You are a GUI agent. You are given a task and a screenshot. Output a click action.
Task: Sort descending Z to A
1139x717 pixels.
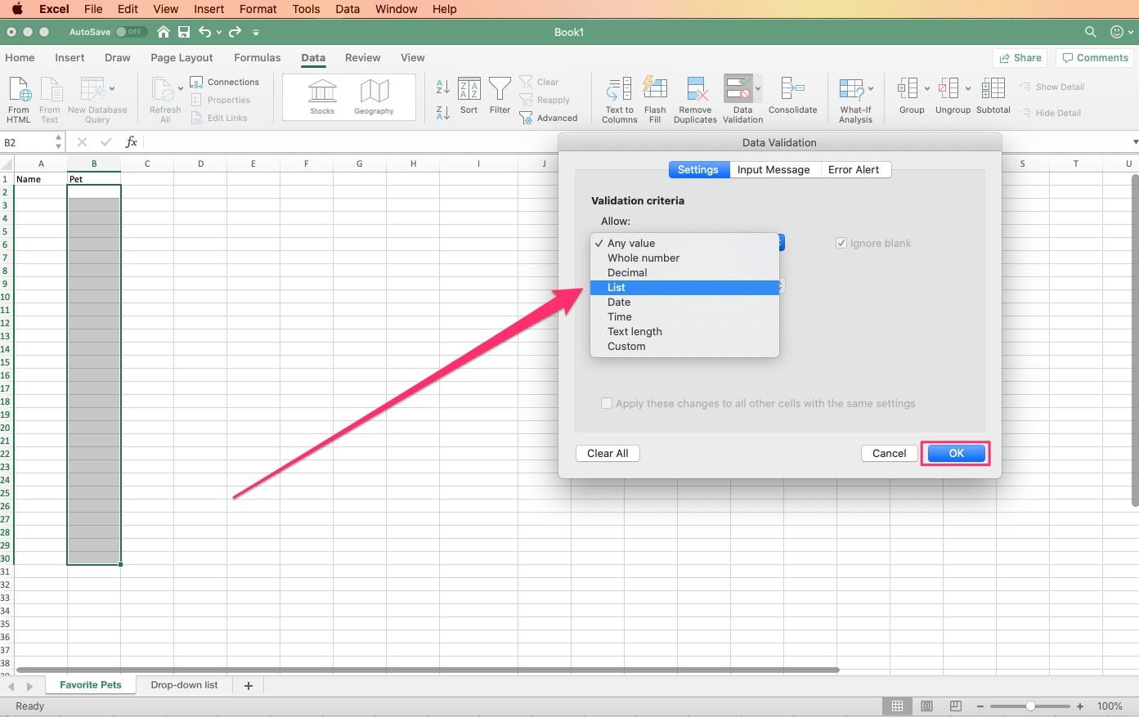click(x=443, y=113)
